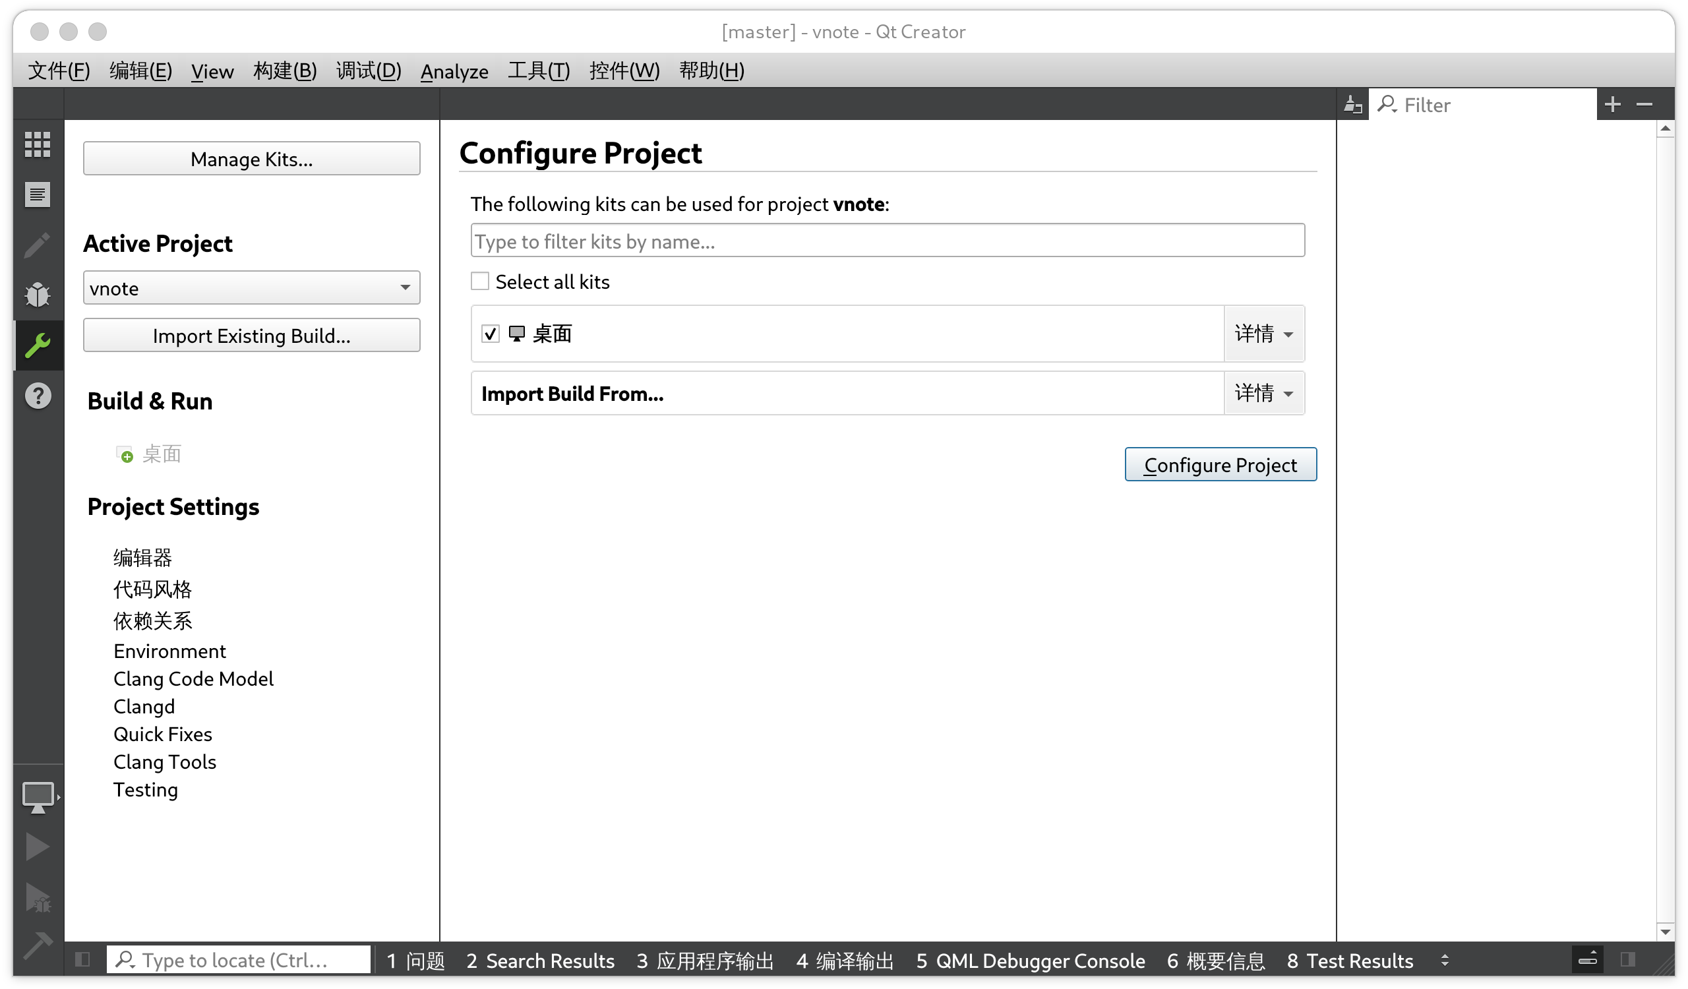Open Environment project settings

169,651
